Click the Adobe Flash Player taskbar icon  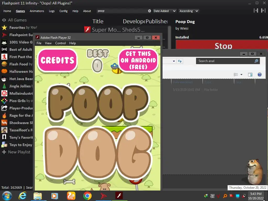[x=119, y=196]
